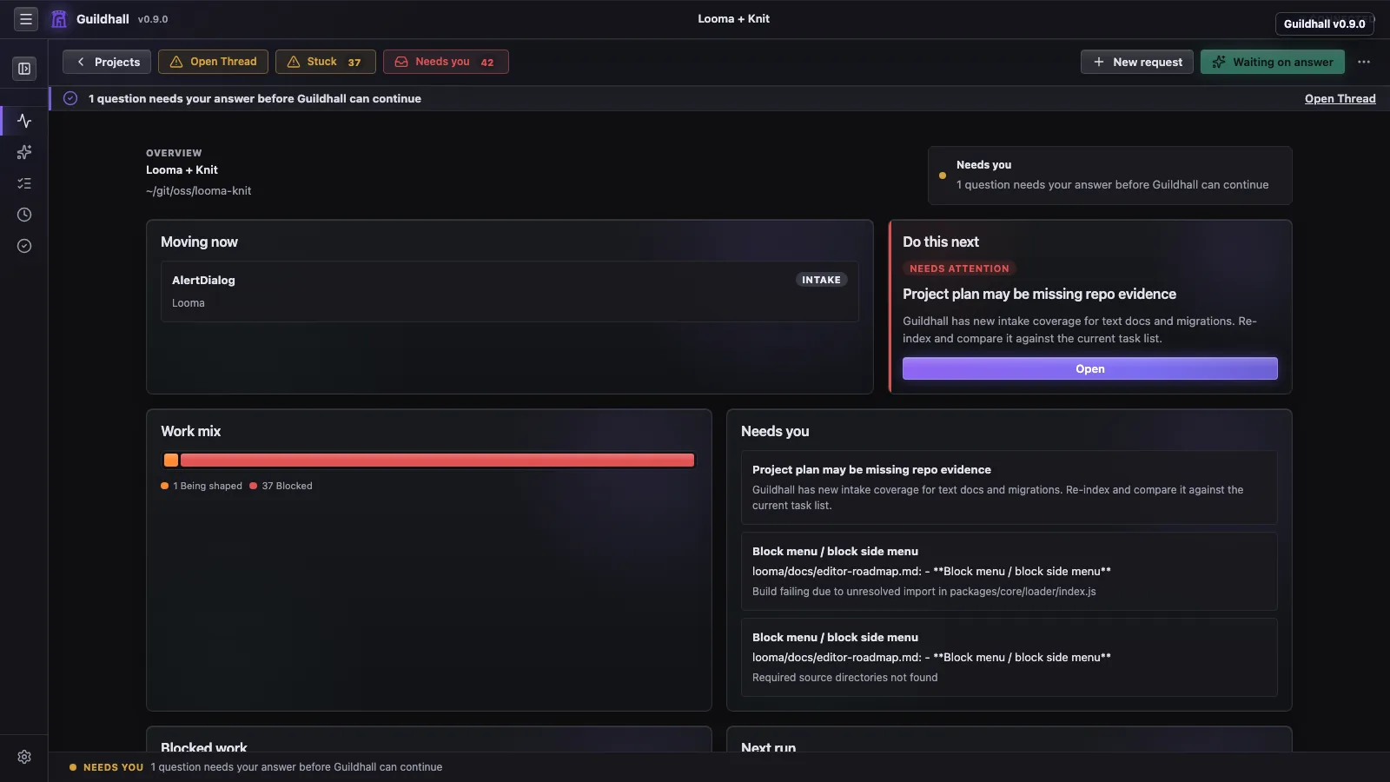Click the Guildhall v0.9.0 badge
Image resolution: width=1390 pixels, height=782 pixels.
[1324, 23]
